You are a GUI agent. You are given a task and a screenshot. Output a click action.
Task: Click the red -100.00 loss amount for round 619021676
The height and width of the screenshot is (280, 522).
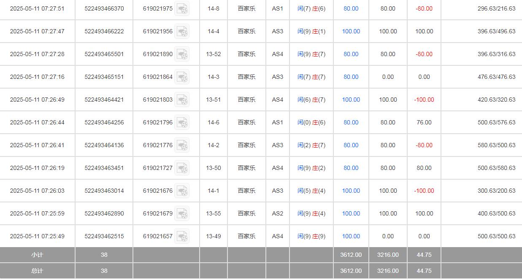[423, 191]
